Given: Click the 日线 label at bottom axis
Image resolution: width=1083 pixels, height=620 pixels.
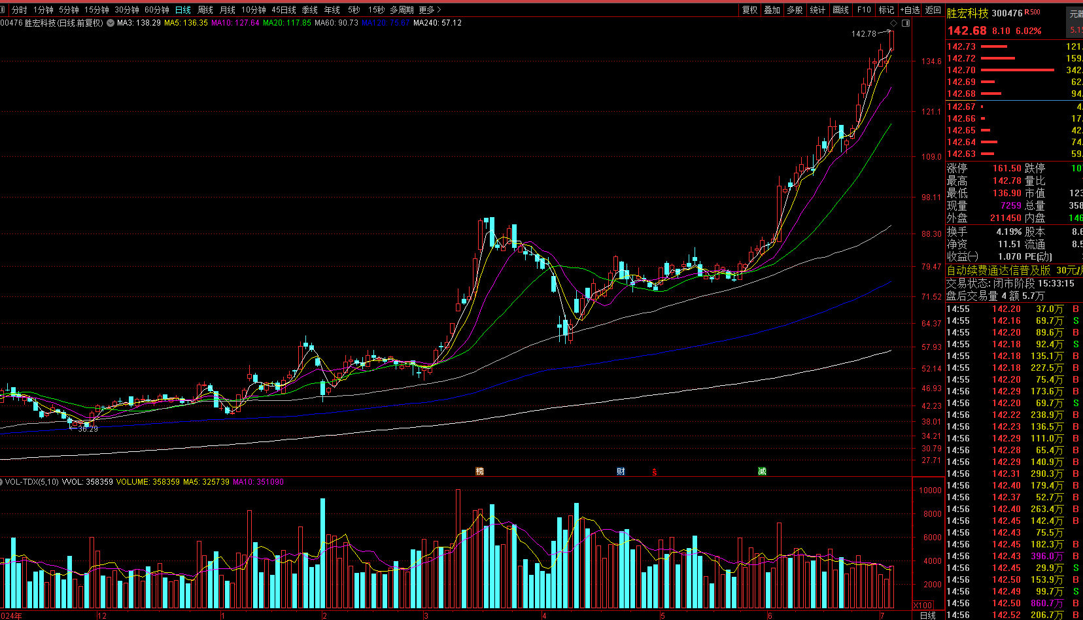Looking at the screenshot, I should click(927, 615).
